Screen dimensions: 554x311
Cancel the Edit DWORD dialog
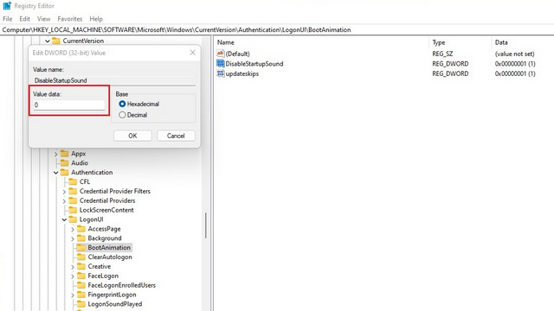pos(176,136)
